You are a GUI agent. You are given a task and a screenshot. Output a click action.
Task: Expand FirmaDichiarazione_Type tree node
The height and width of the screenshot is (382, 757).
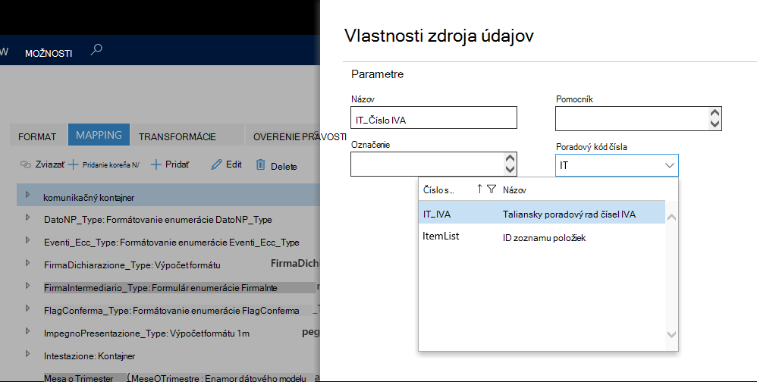[28, 263]
